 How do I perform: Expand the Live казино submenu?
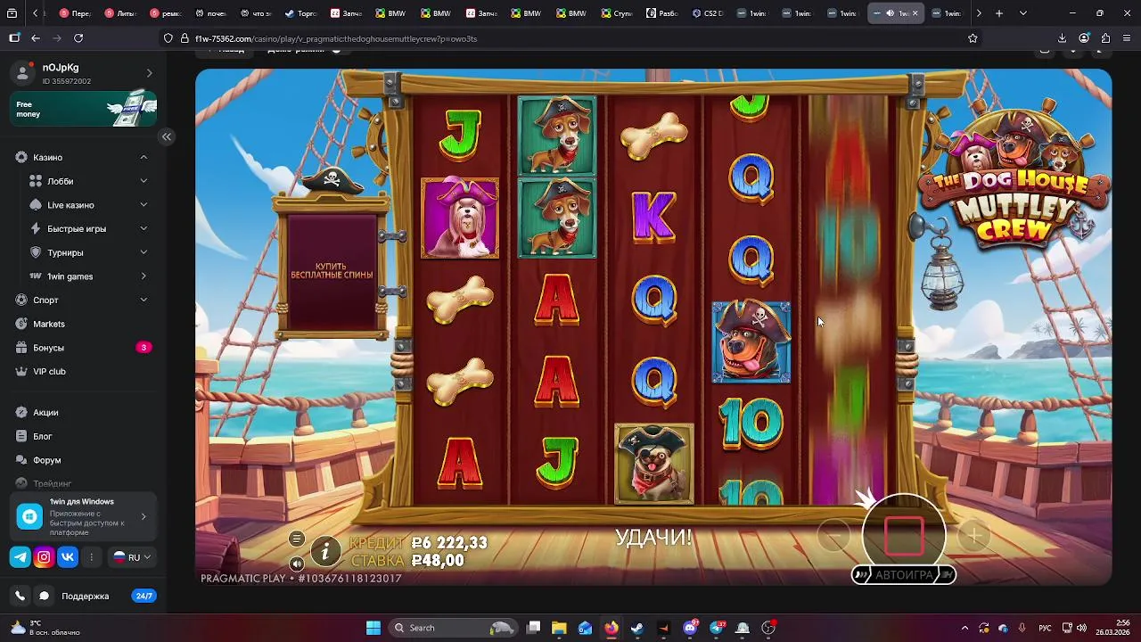[x=144, y=205]
